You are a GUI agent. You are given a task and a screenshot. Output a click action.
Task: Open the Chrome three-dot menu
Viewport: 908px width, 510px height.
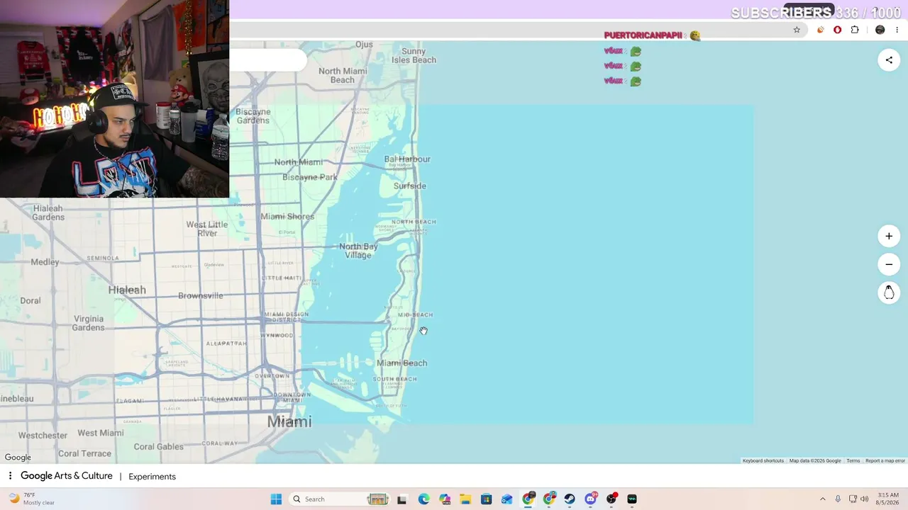897,30
